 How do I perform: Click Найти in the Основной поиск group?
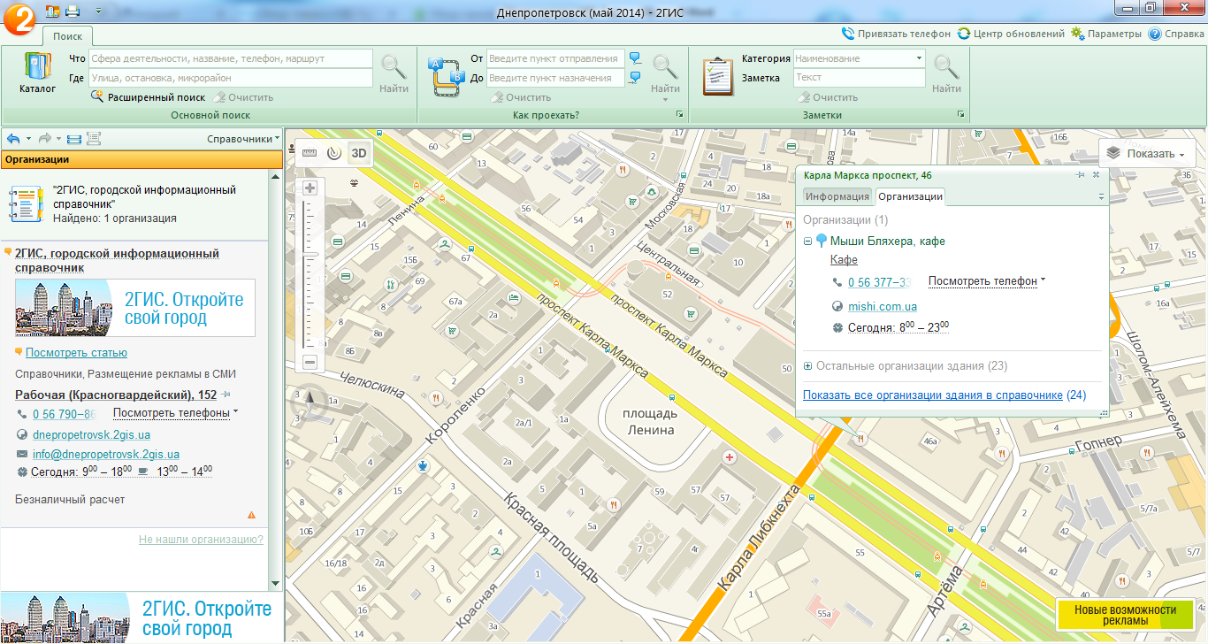(x=394, y=73)
